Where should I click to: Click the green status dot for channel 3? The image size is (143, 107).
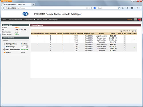pyautogui.click(x=134, y=47)
